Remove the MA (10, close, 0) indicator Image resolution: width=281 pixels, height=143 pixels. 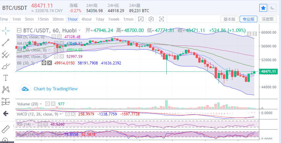coord(61,44)
